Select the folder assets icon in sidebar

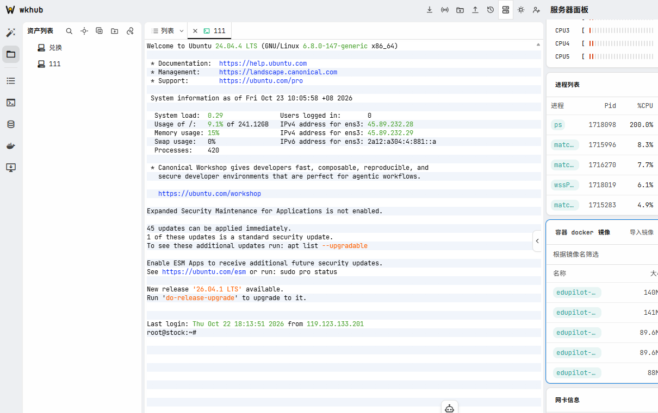11,54
